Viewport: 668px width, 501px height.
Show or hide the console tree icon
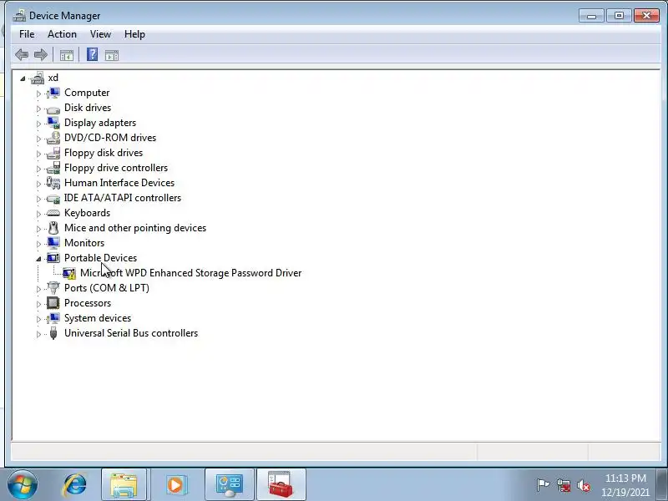tap(67, 55)
